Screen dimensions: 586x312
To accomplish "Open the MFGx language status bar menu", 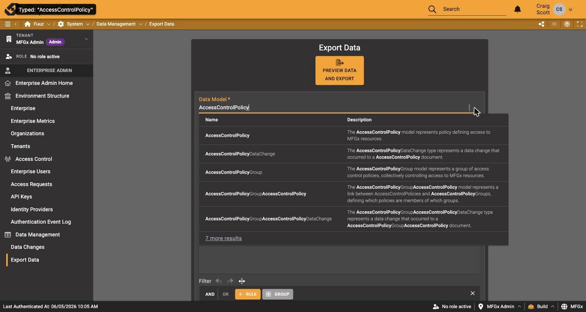I will [572, 307].
